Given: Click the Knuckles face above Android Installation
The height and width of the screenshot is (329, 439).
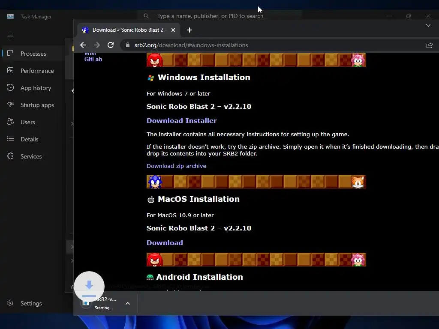Looking at the screenshot, I should (154, 260).
